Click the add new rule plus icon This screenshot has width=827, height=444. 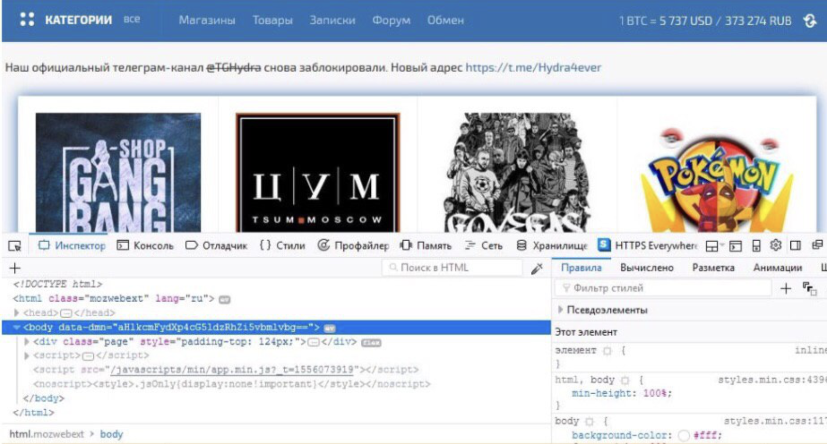point(785,288)
